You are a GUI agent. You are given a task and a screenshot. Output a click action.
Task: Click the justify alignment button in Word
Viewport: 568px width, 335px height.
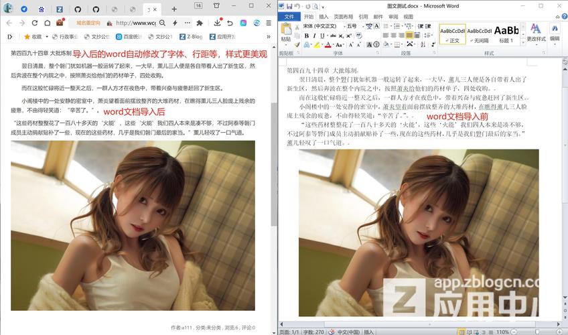coord(409,36)
